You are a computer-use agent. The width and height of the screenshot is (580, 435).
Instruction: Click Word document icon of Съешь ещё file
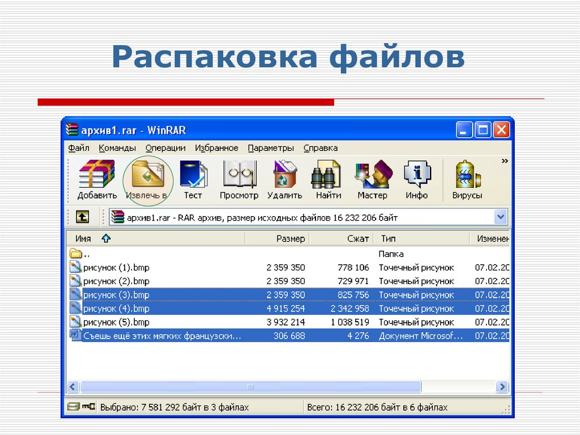coord(75,335)
